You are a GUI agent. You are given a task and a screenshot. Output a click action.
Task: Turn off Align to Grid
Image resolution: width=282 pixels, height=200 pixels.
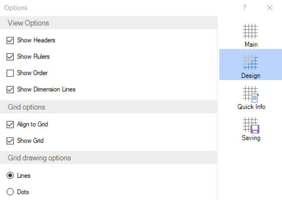click(x=11, y=124)
